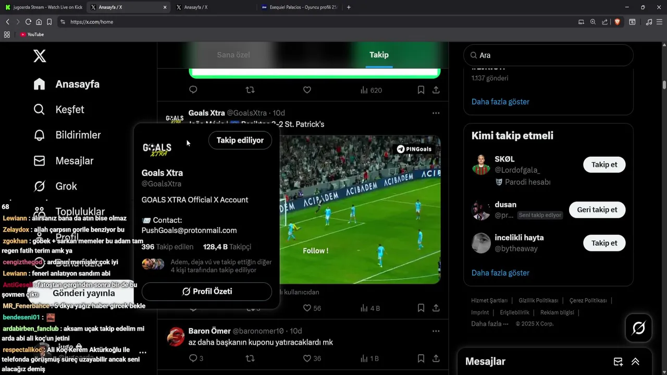The height and width of the screenshot is (375, 667).
Task: Follow back dusan with Geri takip et
Action: [x=597, y=210]
